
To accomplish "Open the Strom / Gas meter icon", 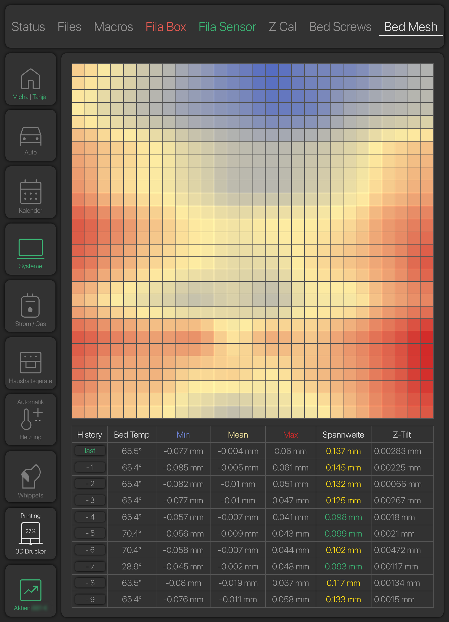I will [30, 306].
